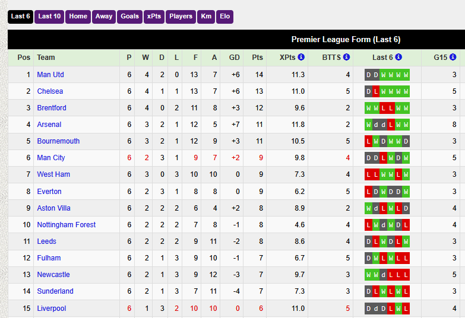The width and height of the screenshot is (465, 318).
Task: Open the Liverpool team page link
Action: tap(52, 309)
